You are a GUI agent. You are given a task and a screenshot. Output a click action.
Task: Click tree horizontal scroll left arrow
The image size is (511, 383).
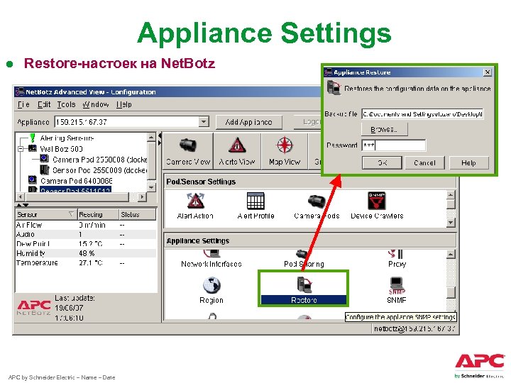[x=21, y=196]
